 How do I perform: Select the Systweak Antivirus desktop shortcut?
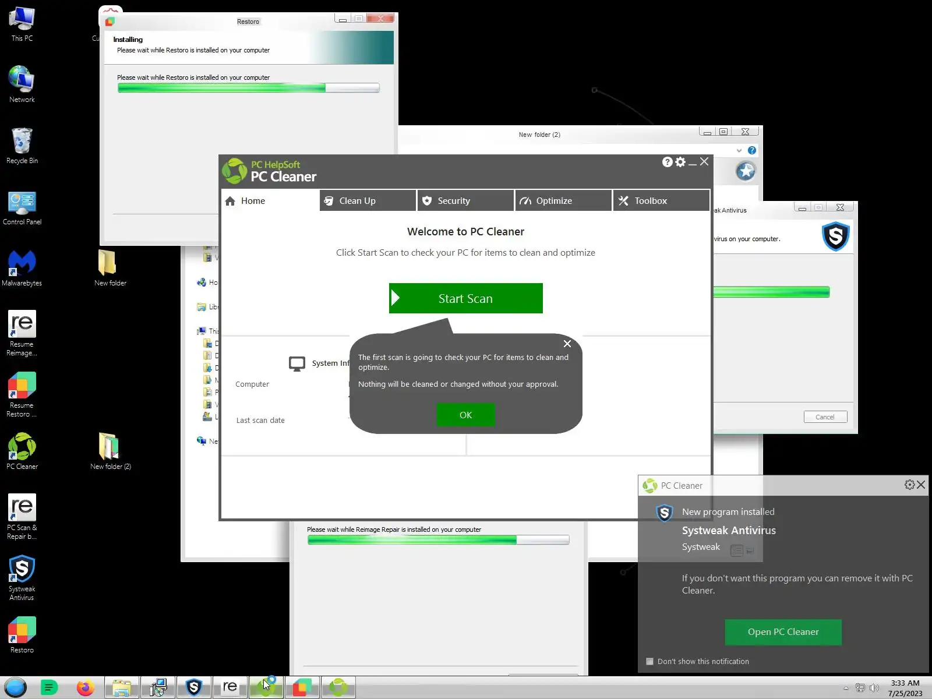pyautogui.click(x=22, y=578)
